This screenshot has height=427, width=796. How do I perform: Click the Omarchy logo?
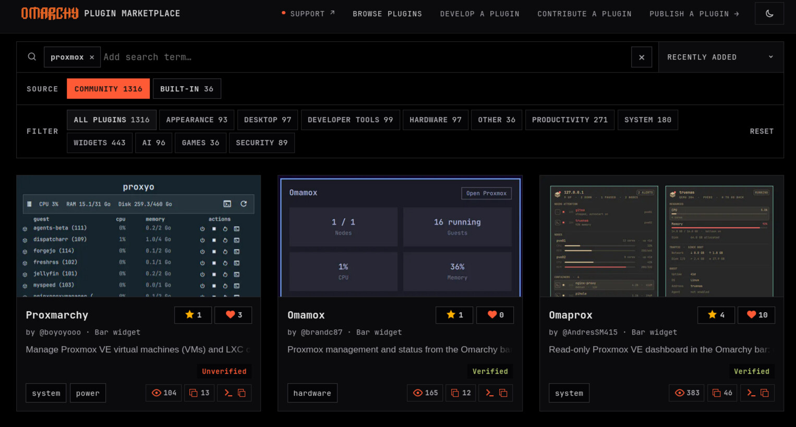pos(50,13)
